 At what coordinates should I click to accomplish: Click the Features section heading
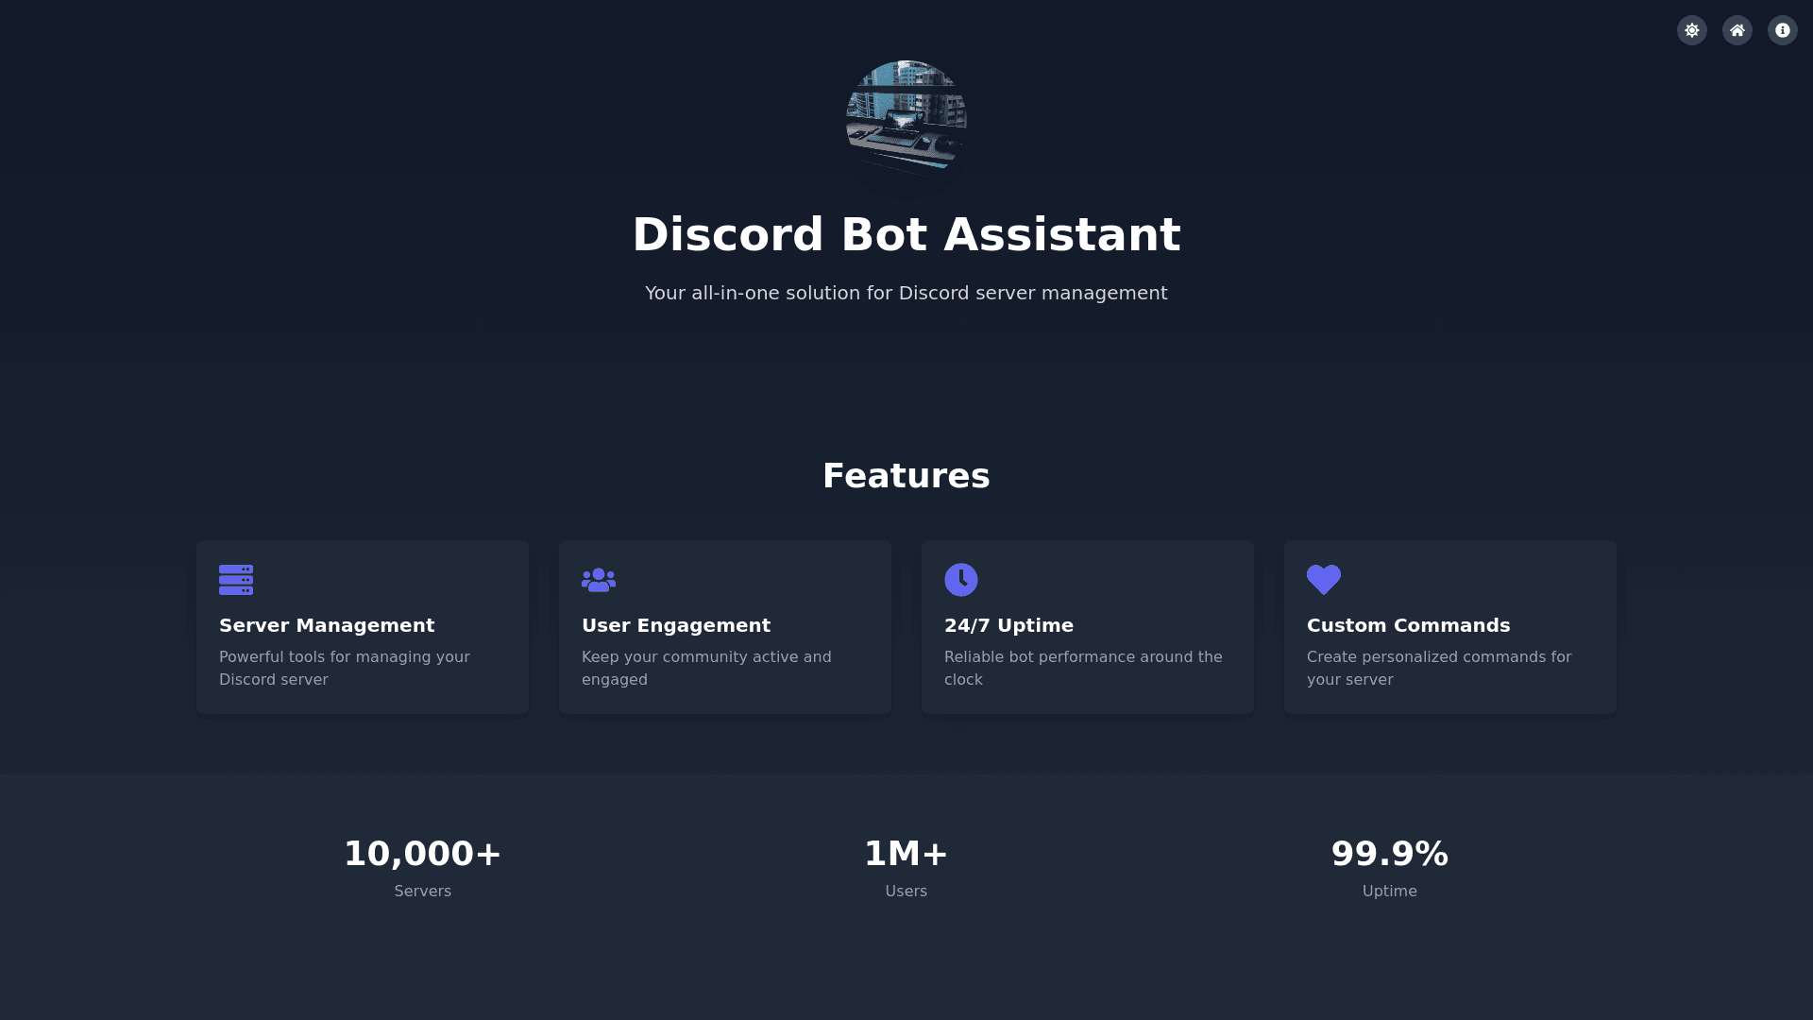coord(906,476)
